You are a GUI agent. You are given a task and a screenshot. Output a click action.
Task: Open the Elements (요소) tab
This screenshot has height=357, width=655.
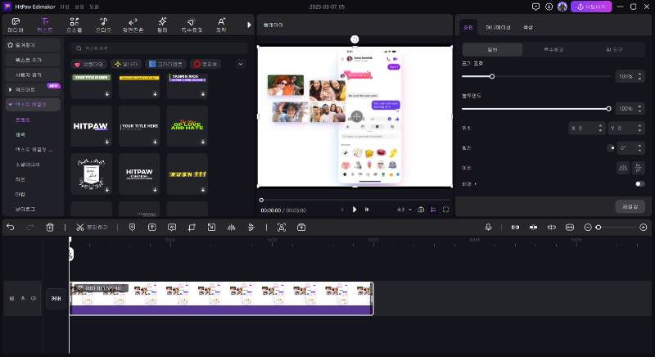pos(75,25)
